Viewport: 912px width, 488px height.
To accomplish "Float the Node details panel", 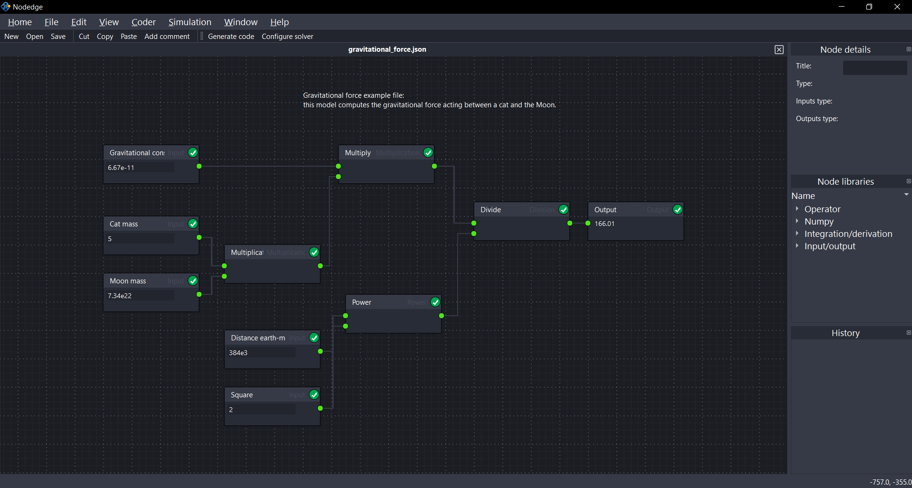I will [x=909, y=49].
